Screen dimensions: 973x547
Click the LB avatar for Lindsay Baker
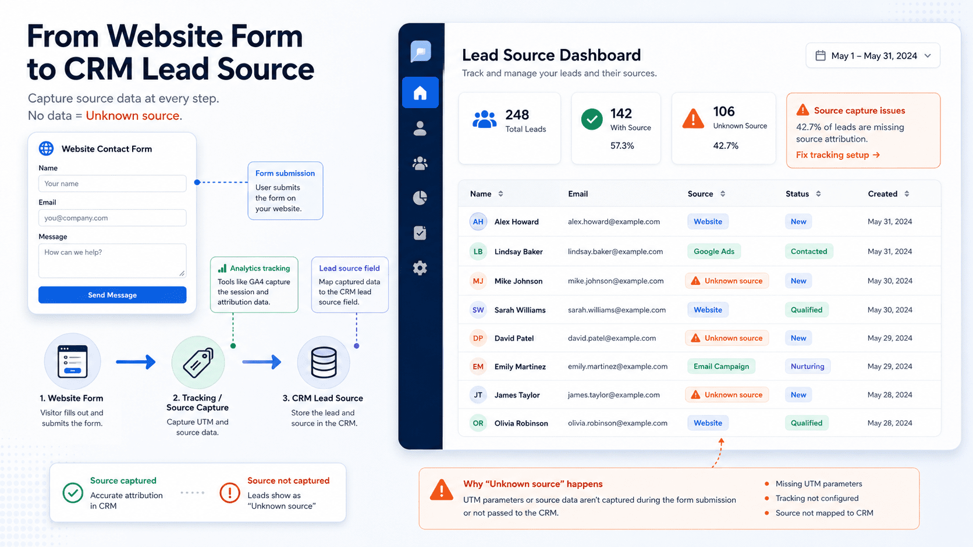pyautogui.click(x=478, y=252)
